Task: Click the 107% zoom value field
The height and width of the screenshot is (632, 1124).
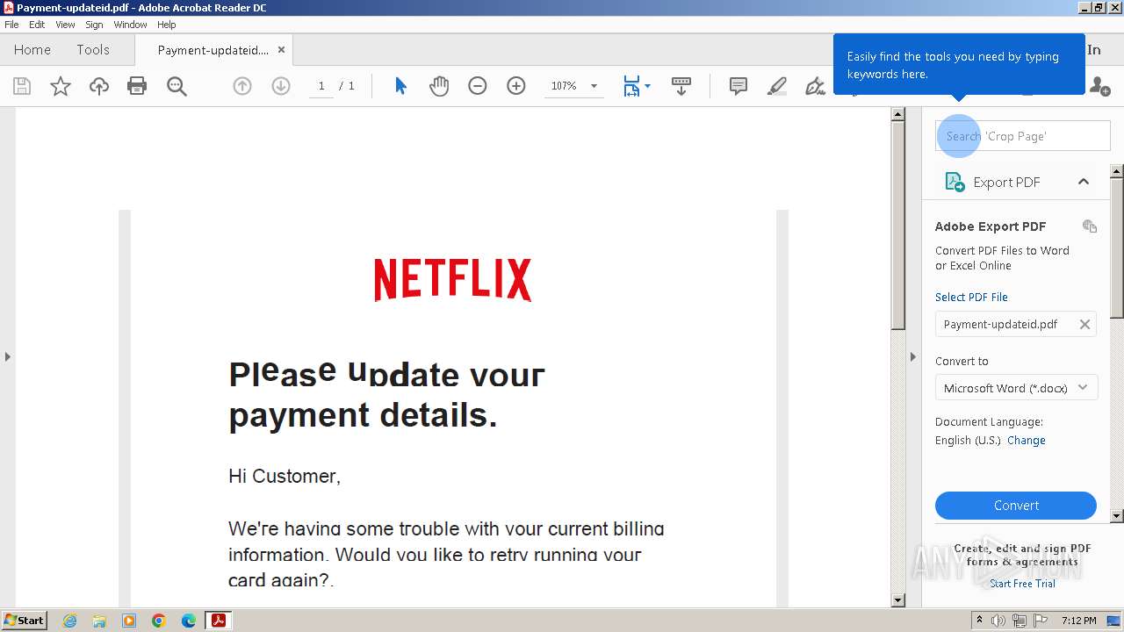Action: coord(564,86)
